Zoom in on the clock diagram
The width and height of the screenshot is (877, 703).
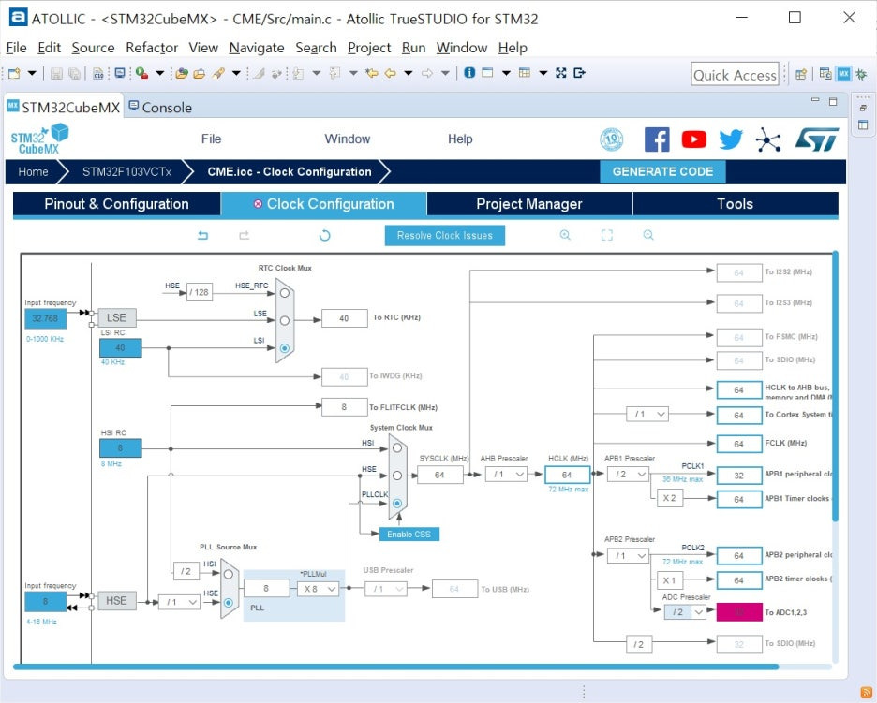pyautogui.click(x=565, y=235)
